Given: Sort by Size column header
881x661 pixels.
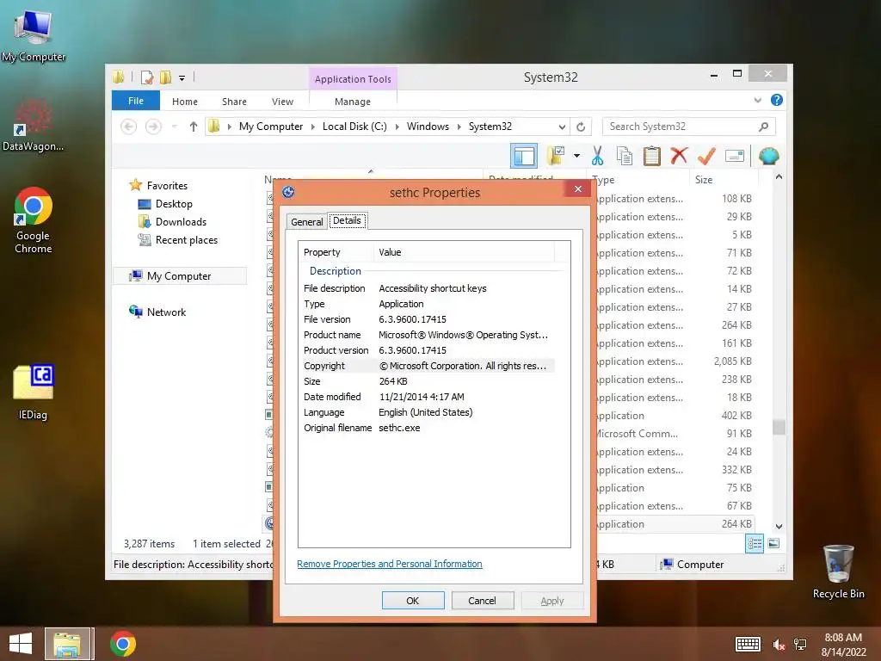Looking at the screenshot, I should coord(723,180).
